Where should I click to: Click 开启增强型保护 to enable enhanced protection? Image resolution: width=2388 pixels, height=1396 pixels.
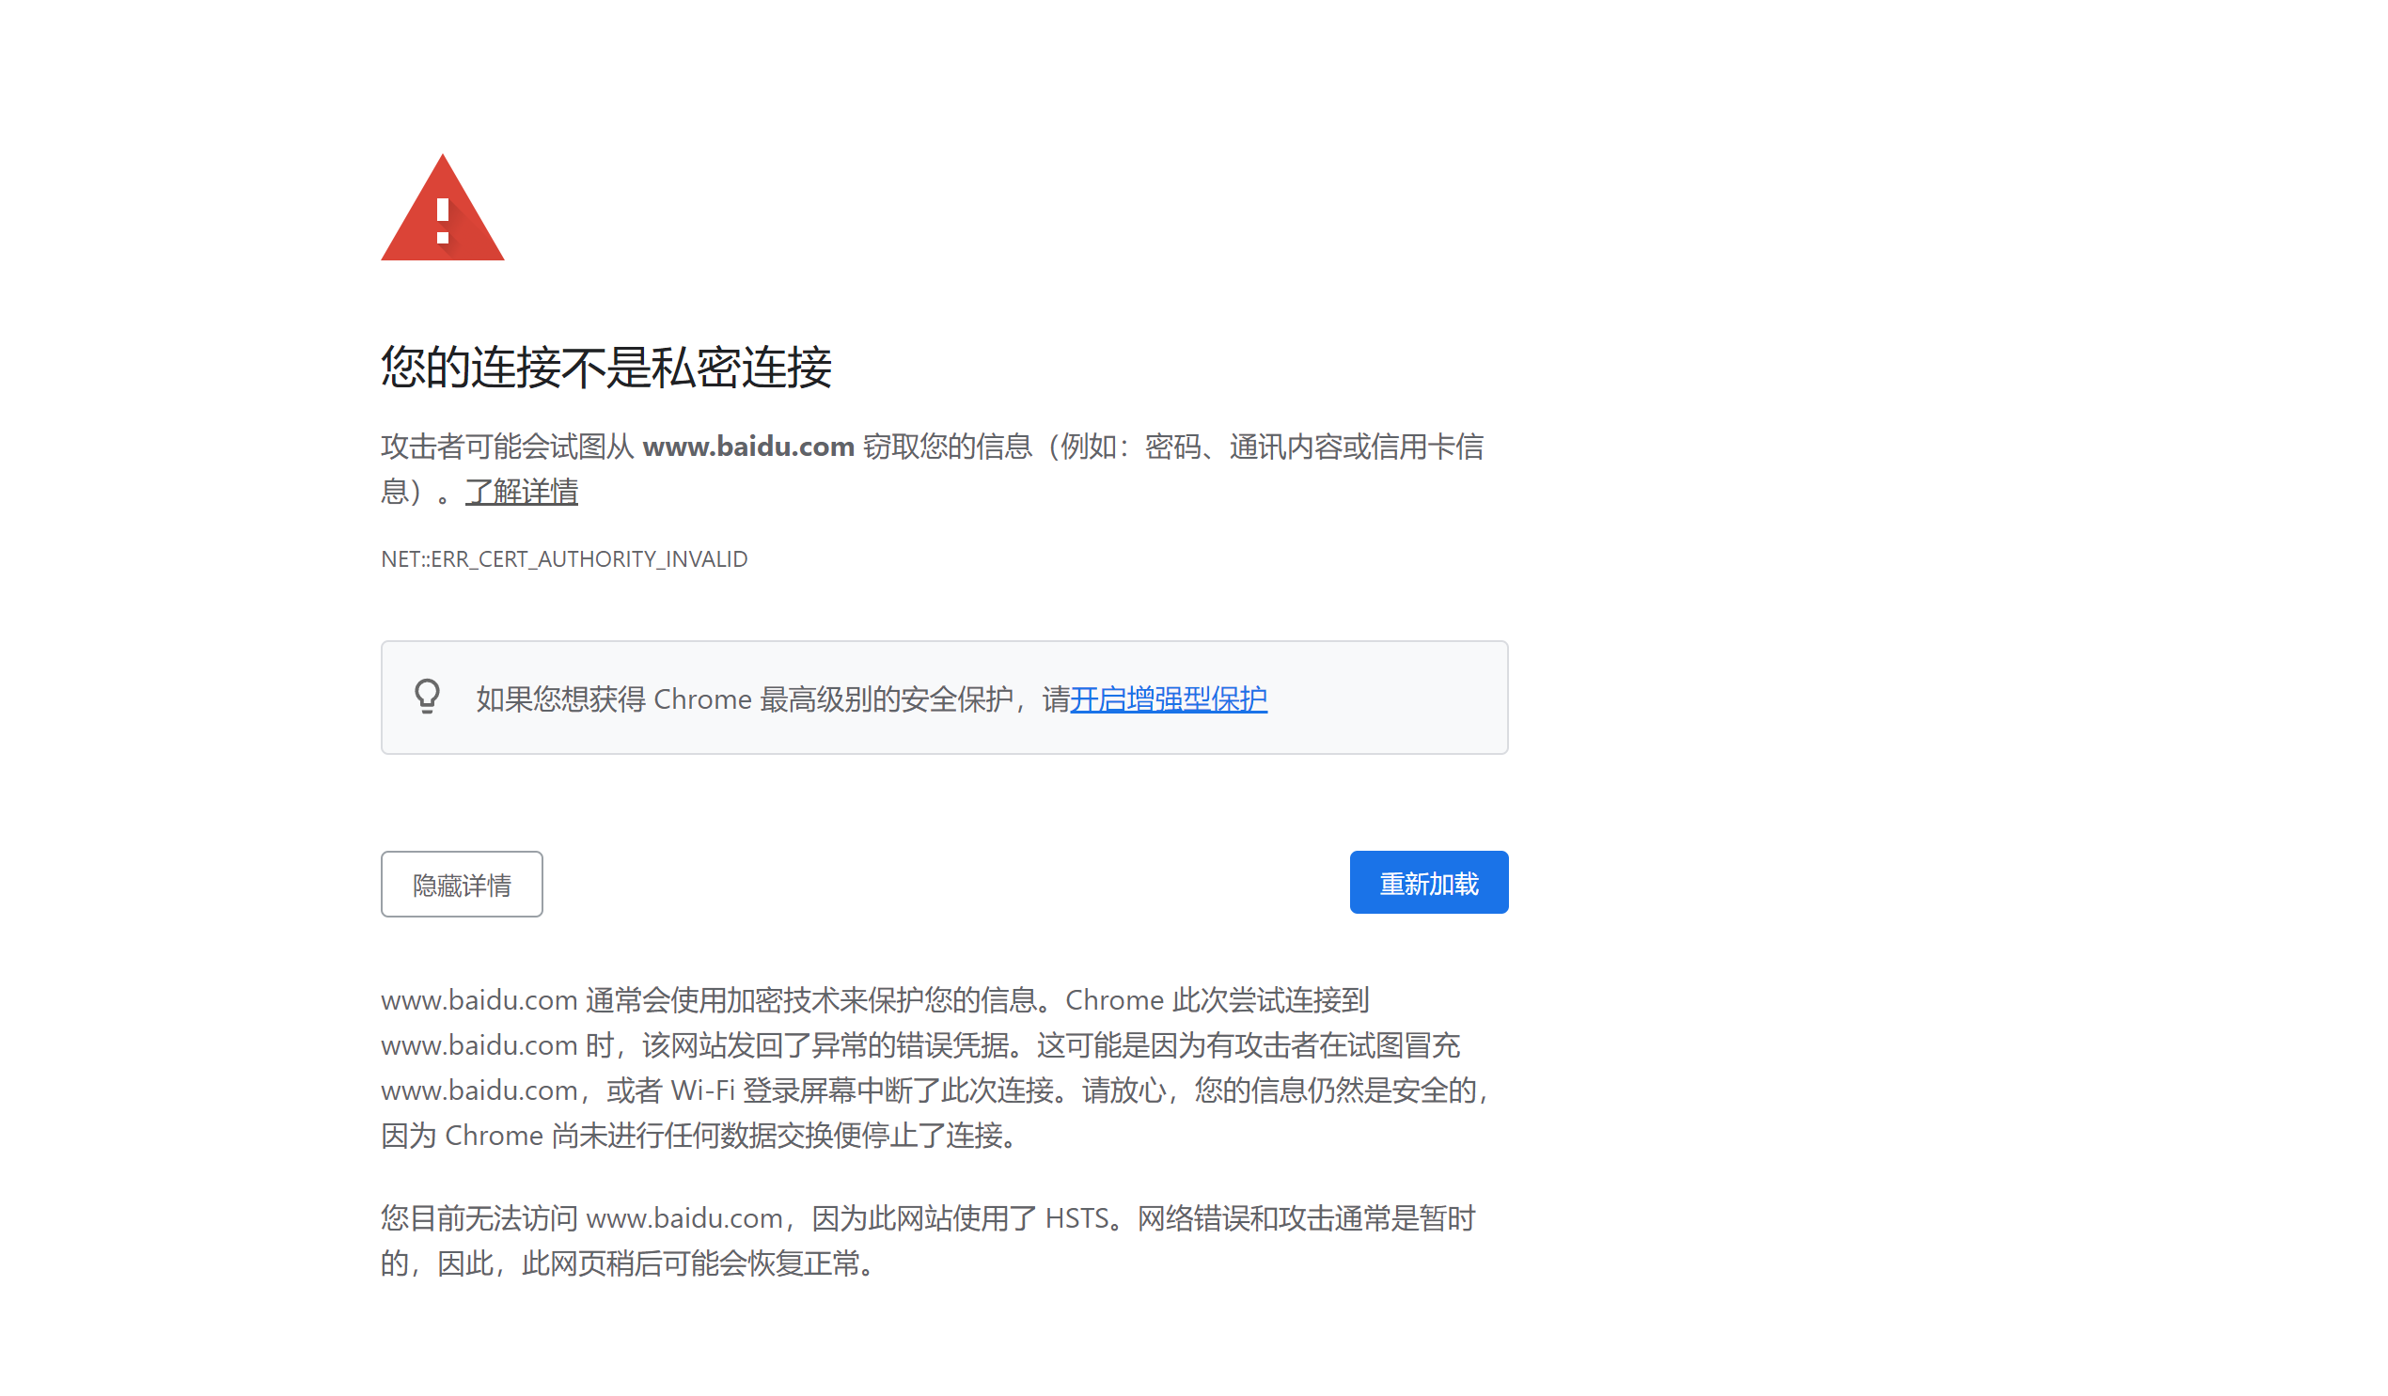pos(1169,699)
